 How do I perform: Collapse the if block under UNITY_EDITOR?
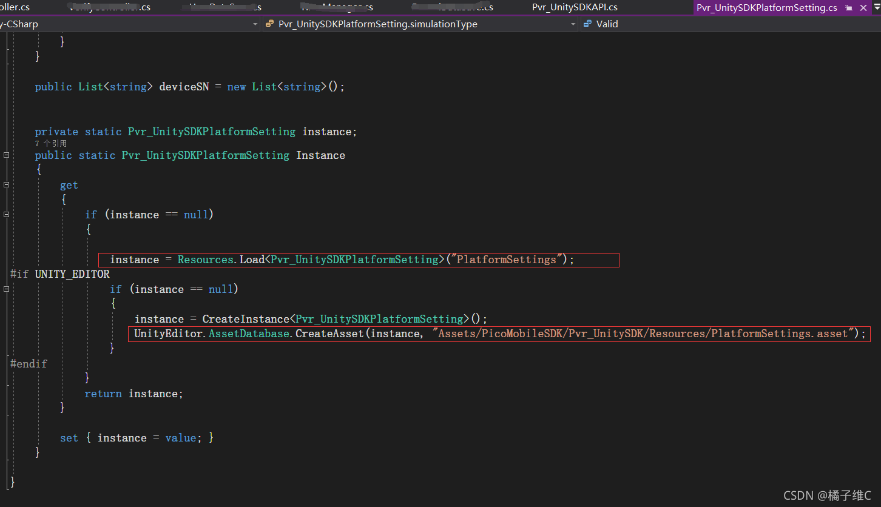pyautogui.click(x=6, y=289)
